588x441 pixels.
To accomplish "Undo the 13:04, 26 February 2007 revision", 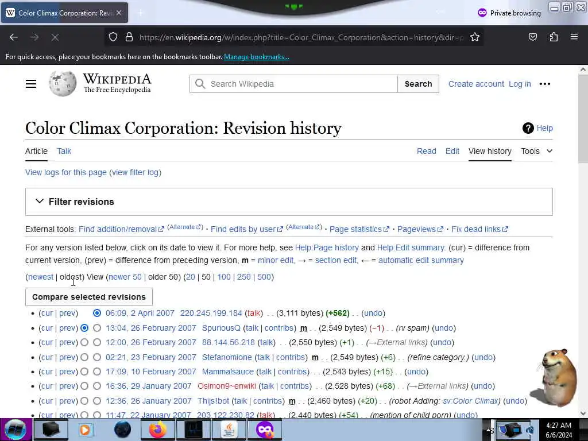I will [x=444, y=328].
